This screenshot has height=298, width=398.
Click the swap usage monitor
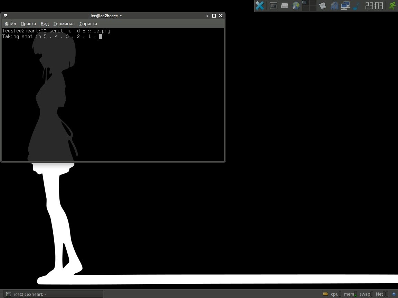(x=366, y=294)
